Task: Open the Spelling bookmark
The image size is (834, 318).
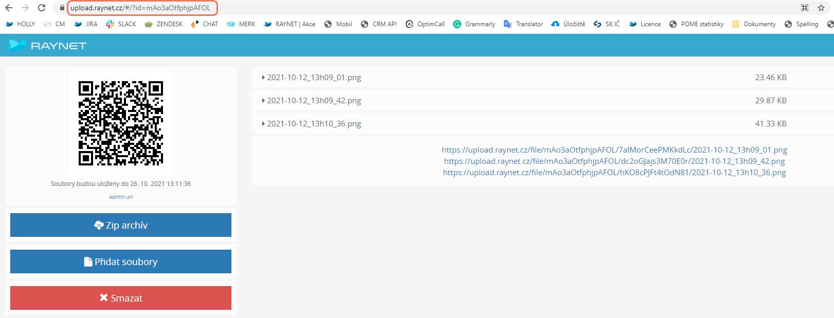Action: click(801, 24)
